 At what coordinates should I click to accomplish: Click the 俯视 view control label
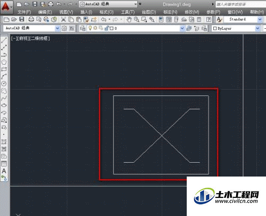point(23,38)
